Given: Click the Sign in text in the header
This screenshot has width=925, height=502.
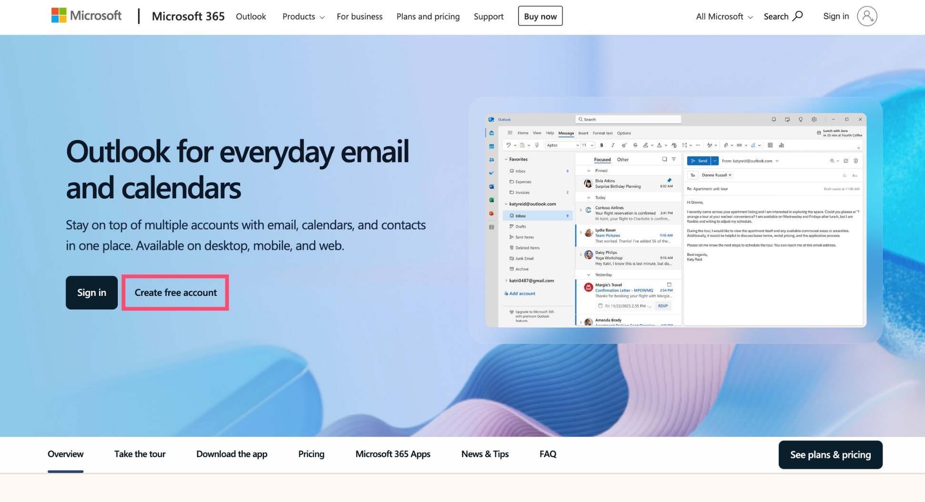Looking at the screenshot, I should click(x=836, y=16).
